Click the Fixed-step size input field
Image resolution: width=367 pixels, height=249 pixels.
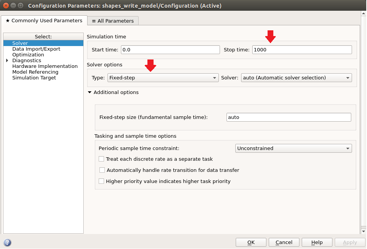[289, 117]
